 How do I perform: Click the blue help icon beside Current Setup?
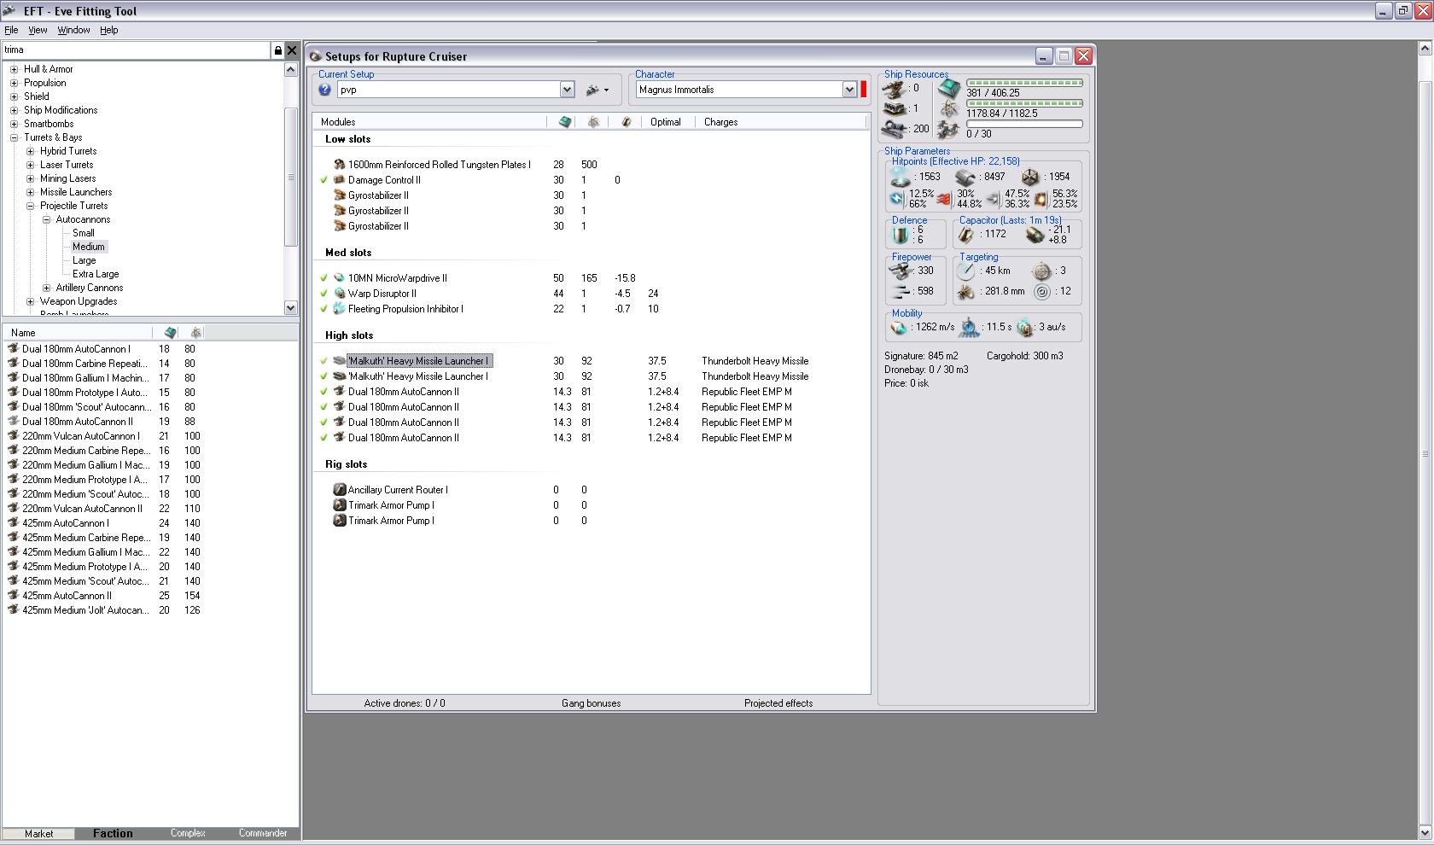324,90
